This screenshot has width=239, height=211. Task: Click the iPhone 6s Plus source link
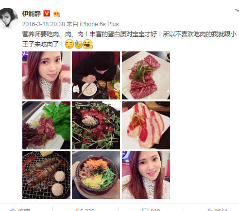[99, 24]
